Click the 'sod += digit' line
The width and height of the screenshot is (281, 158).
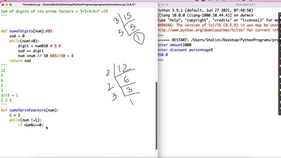pyautogui.click(x=31, y=51)
